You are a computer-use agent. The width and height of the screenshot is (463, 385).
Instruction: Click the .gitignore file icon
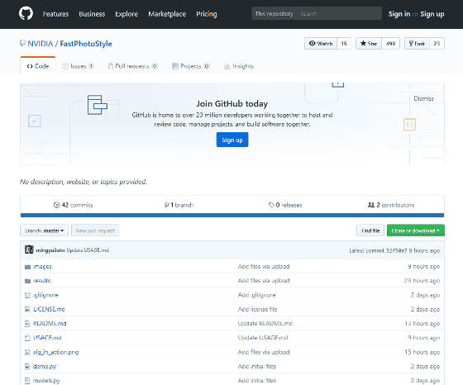pos(27,295)
